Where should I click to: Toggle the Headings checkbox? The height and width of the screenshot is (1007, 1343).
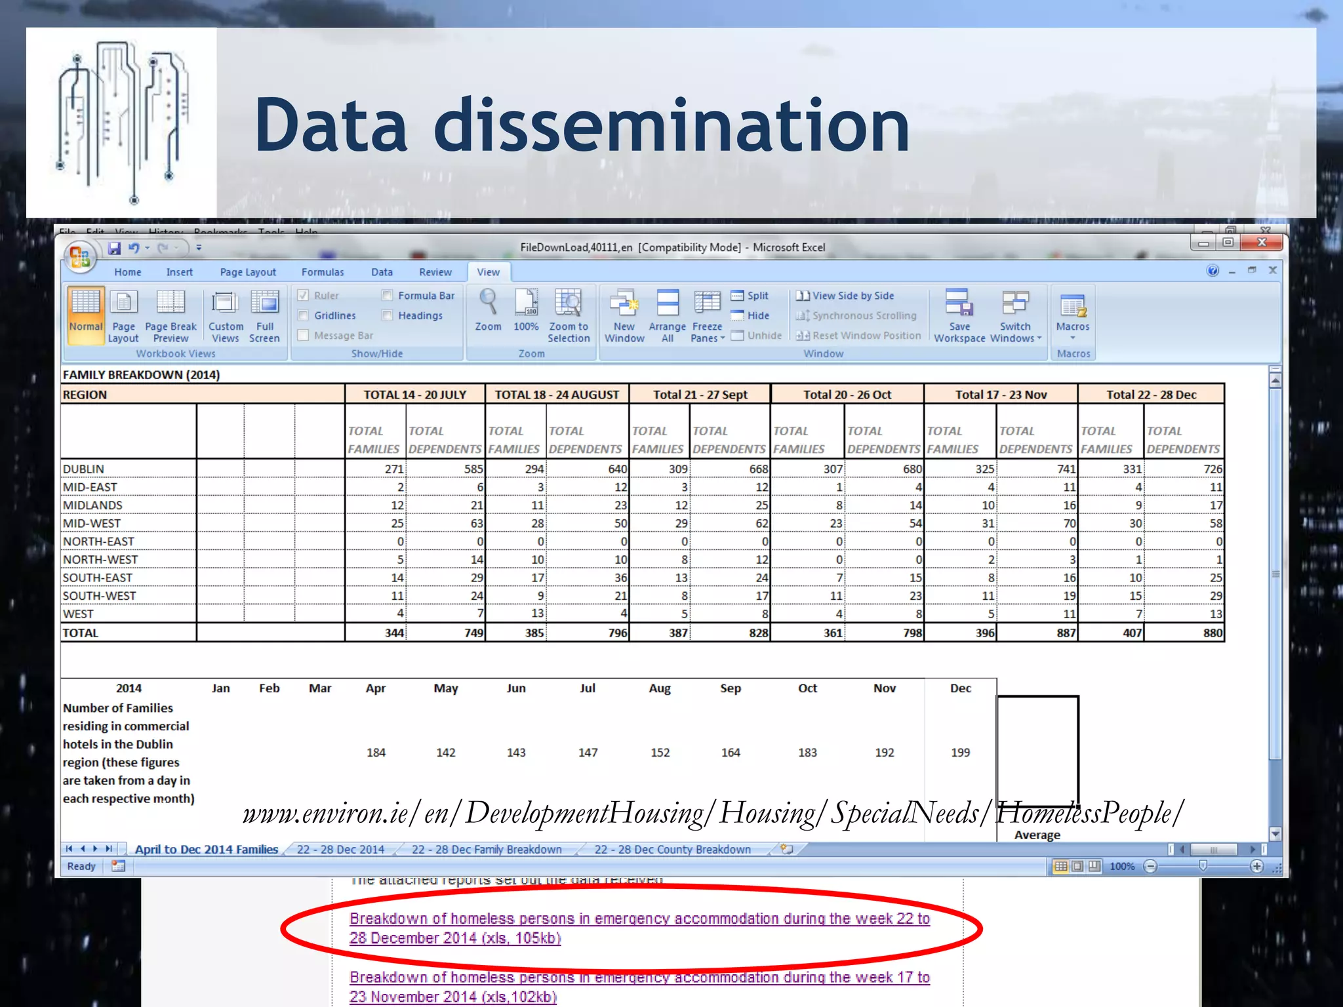[x=388, y=315]
